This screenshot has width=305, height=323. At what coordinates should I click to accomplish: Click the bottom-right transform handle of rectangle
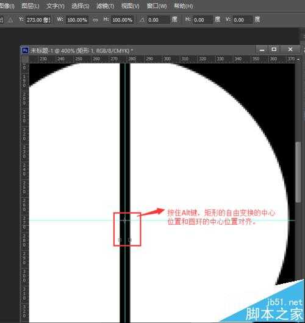pyautogui.click(x=130, y=240)
